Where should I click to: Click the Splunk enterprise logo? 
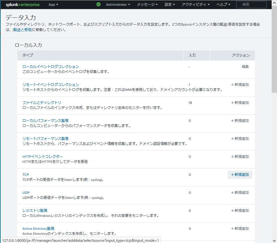coord(23,5)
